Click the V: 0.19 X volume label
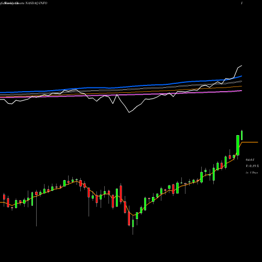The image size is (262, 262). click(252, 166)
